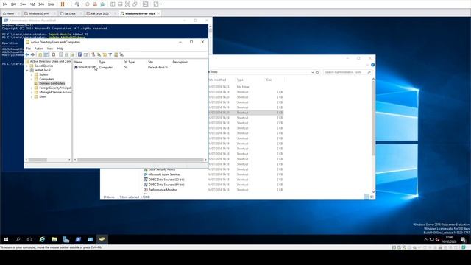Click the Explorer window vertical scrollbar
The height and width of the screenshot is (265, 471).
[373, 119]
